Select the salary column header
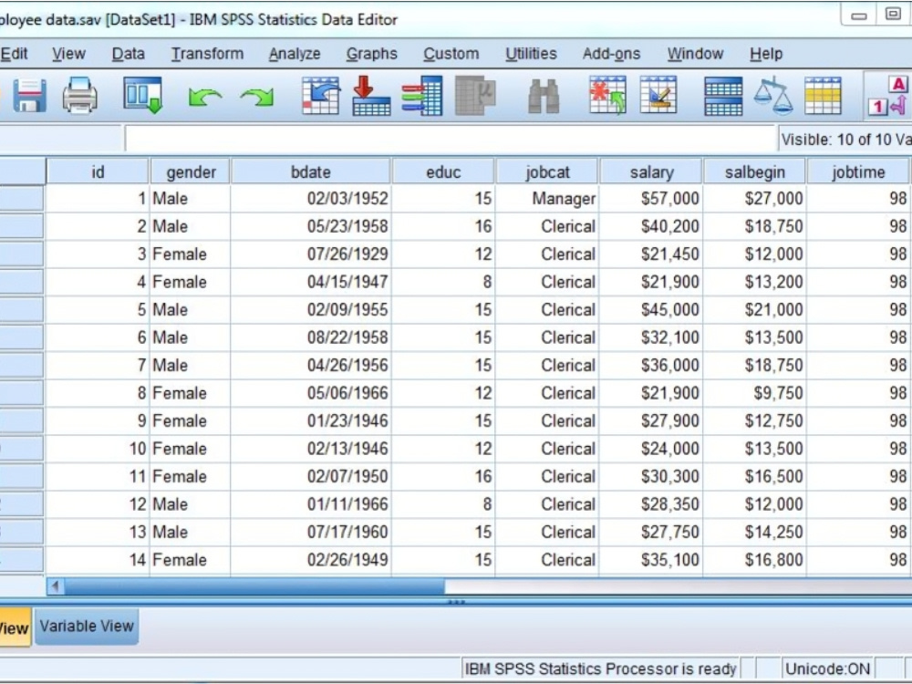The width and height of the screenshot is (912, 684). 651,171
